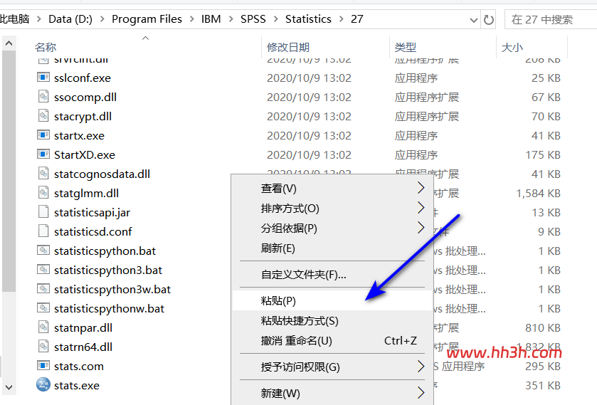Click the statcognosdata.dll file icon
The width and height of the screenshot is (597, 405).
point(43,174)
